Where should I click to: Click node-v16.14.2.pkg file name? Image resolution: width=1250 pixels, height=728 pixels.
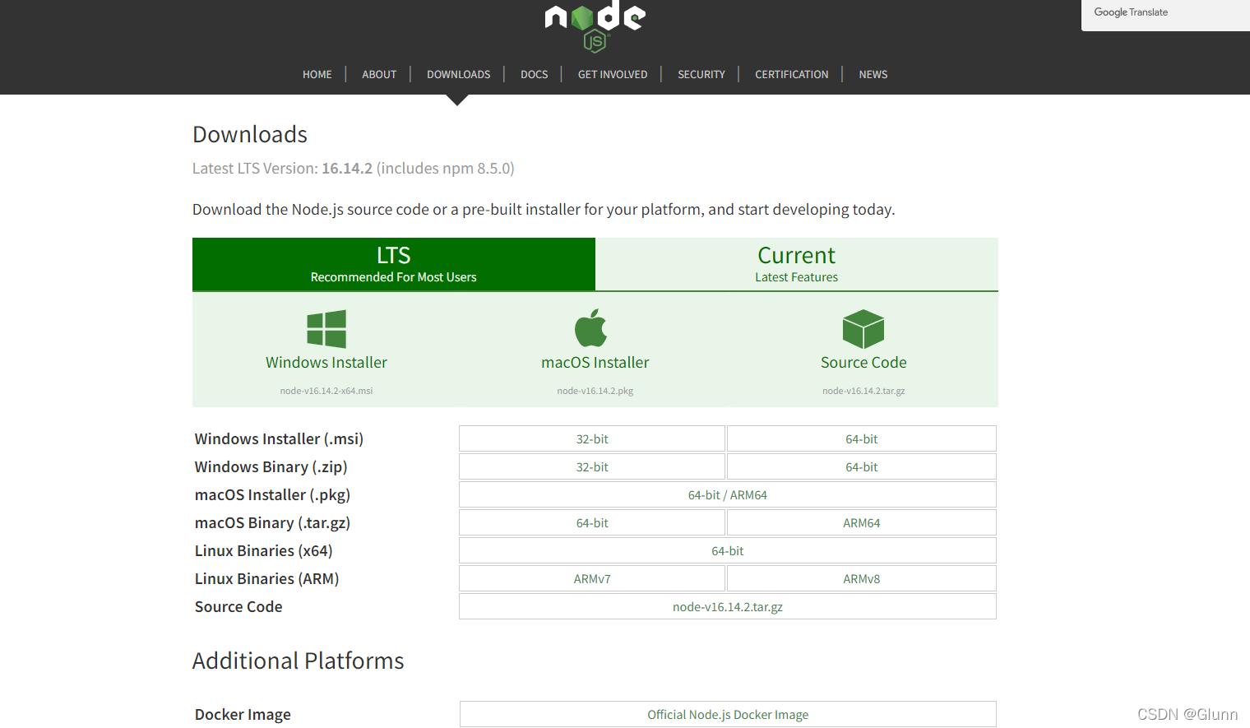595,391
